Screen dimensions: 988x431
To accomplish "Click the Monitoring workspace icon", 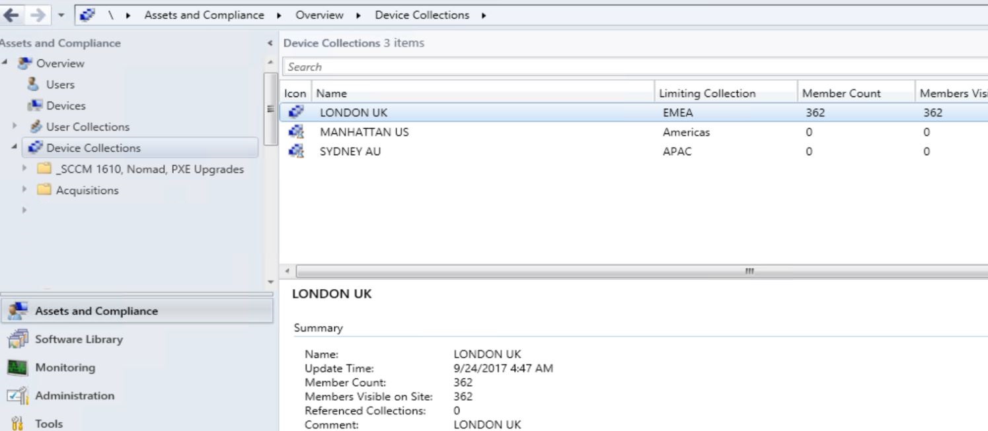I will 17,368.
